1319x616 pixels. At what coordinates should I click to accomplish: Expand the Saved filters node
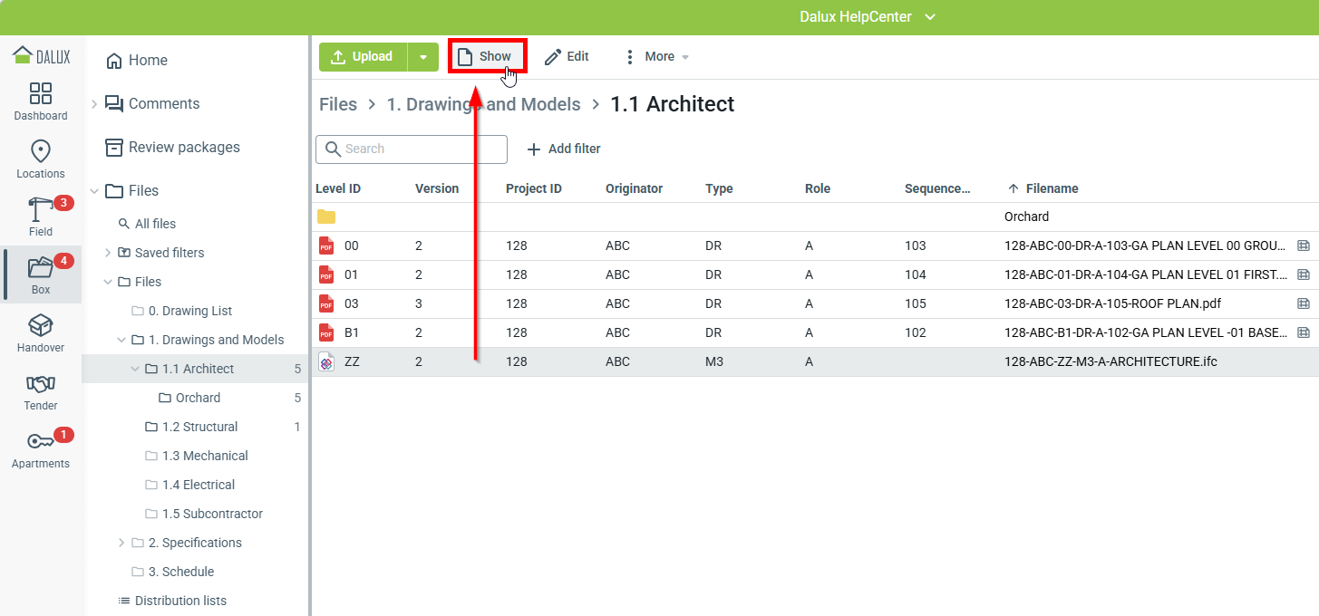point(108,253)
